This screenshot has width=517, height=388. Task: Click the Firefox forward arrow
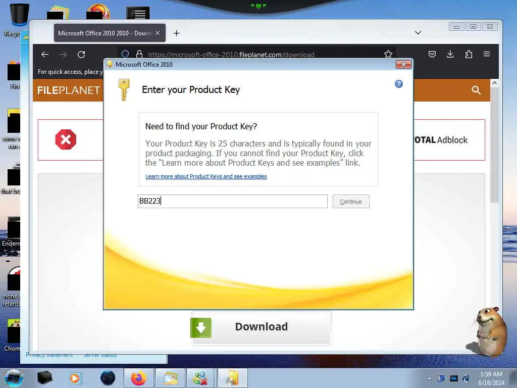(x=63, y=55)
